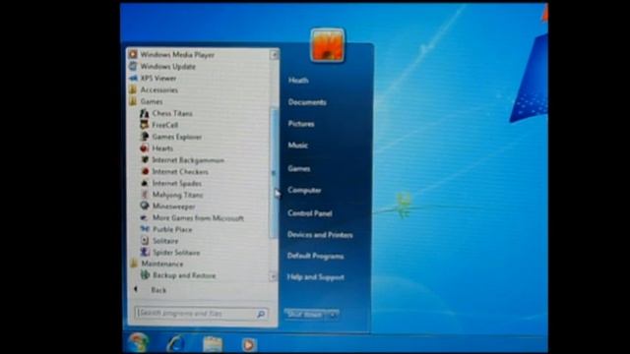Select the Hearts label
Screen dimensions: 630x354
[162, 148]
